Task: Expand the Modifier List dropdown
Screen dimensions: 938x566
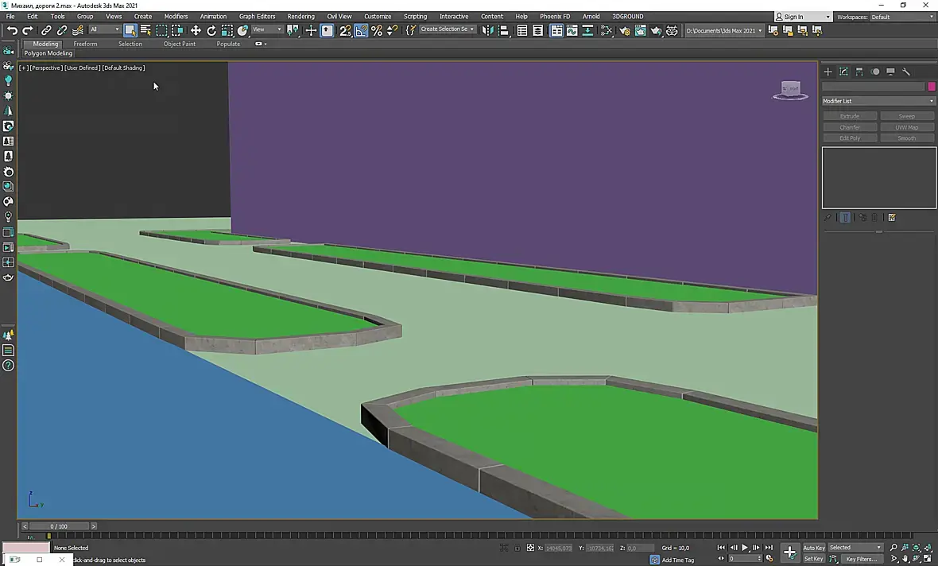Action: click(x=878, y=101)
